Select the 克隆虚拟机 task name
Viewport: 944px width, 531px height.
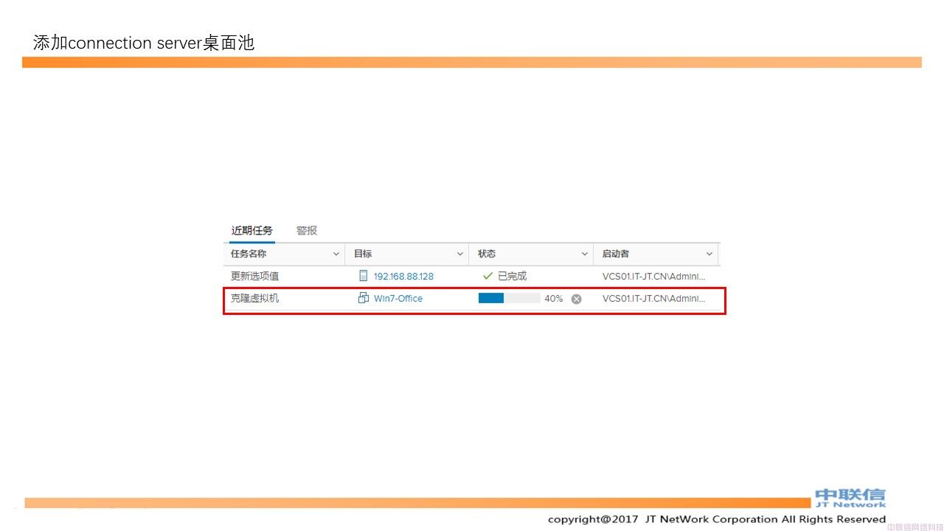(255, 298)
